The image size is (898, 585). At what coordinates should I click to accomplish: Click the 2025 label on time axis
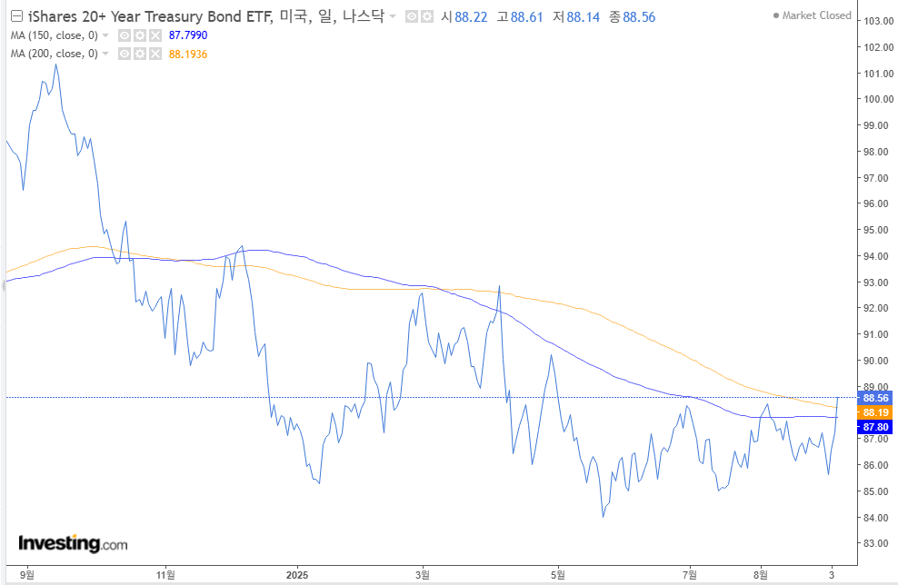296,575
